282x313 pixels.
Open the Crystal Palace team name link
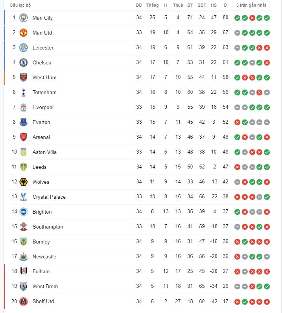[49, 197]
